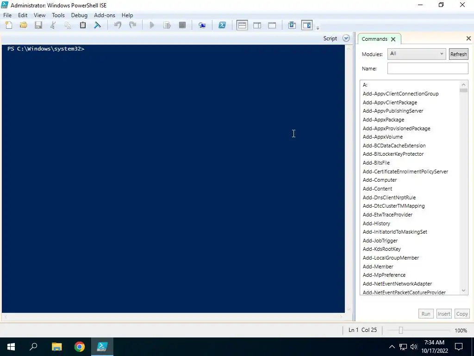The height and width of the screenshot is (356, 474).
Task: Click the Insert button in Commands panel
Action: [444, 314]
